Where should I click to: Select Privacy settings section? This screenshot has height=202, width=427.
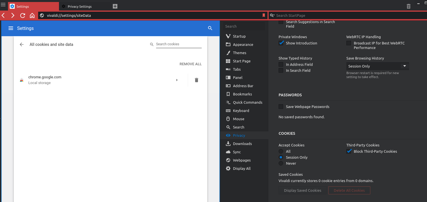pyautogui.click(x=244, y=135)
